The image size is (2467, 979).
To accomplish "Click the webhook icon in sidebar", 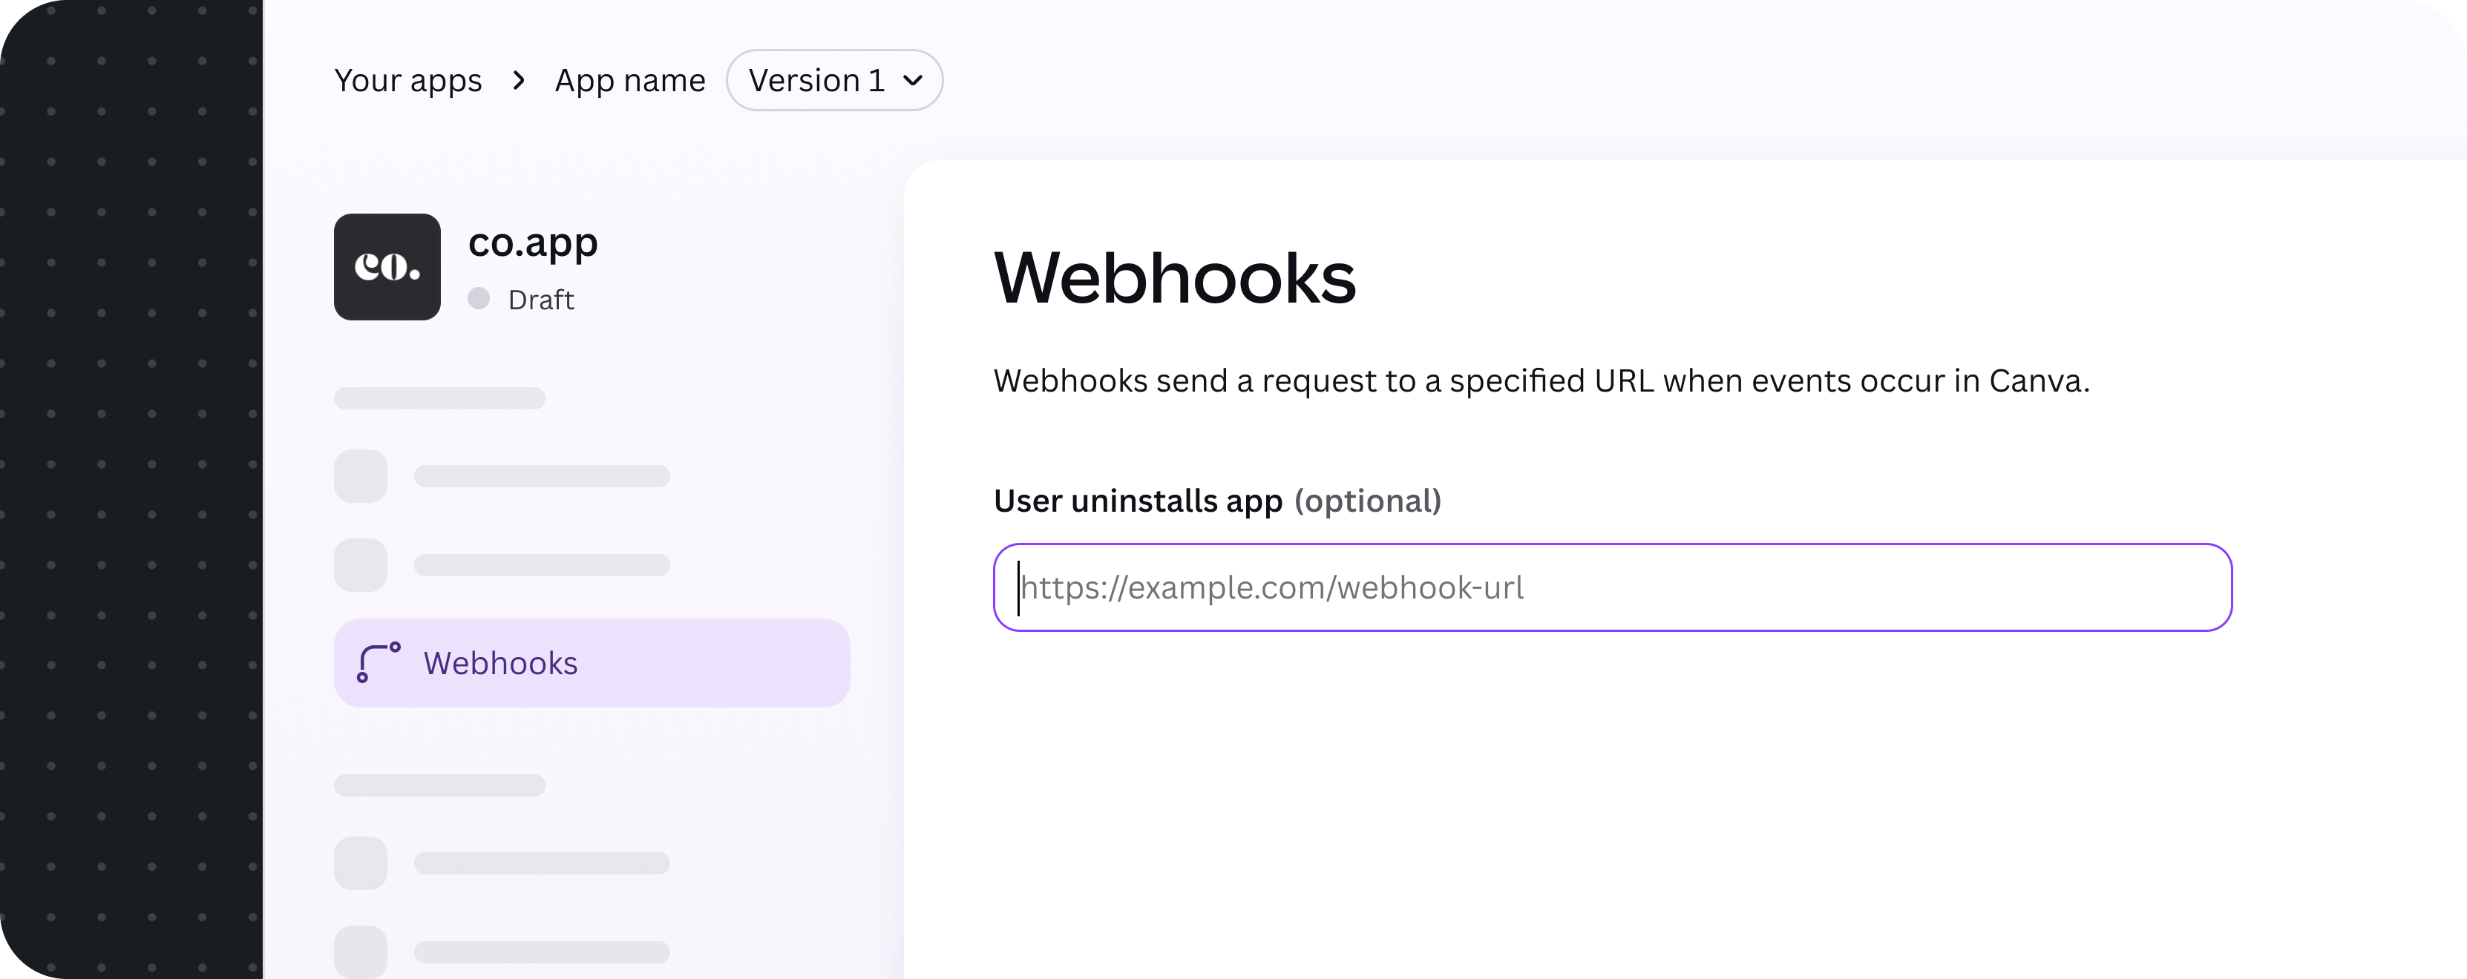I will (379, 663).
